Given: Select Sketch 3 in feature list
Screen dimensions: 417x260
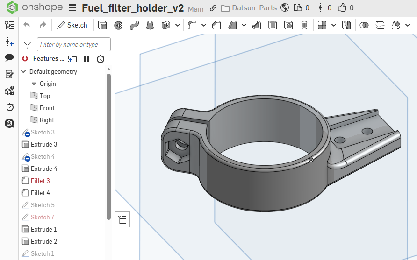Looking at the screenshot, I should point(38,132).
